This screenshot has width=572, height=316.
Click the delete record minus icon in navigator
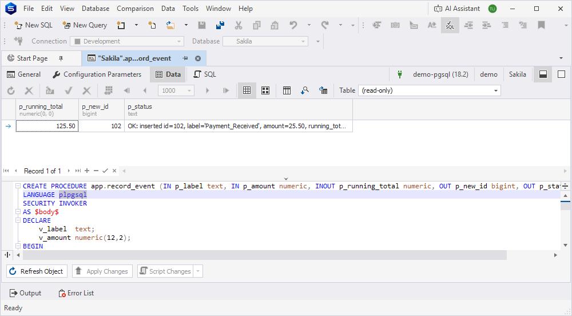(x=96, y=171)
